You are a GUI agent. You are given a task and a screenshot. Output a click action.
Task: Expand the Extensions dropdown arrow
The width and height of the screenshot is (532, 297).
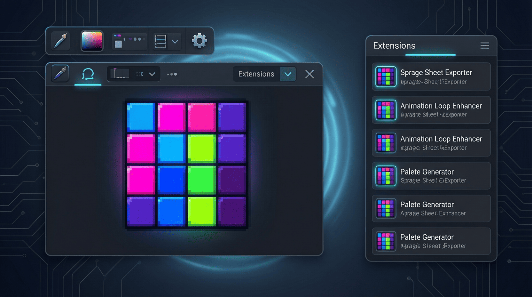point(288,74)
